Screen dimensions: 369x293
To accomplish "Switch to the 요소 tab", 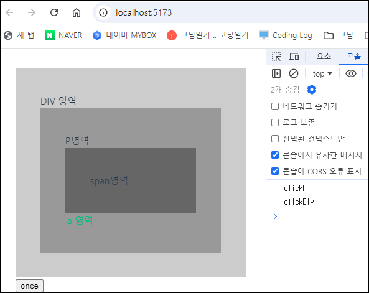I will tap(324, 57).
